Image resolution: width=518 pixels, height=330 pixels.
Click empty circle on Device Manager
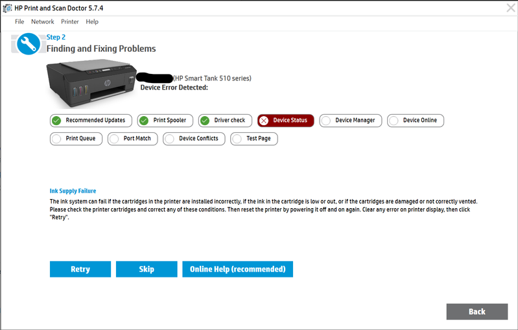(325, 121)
